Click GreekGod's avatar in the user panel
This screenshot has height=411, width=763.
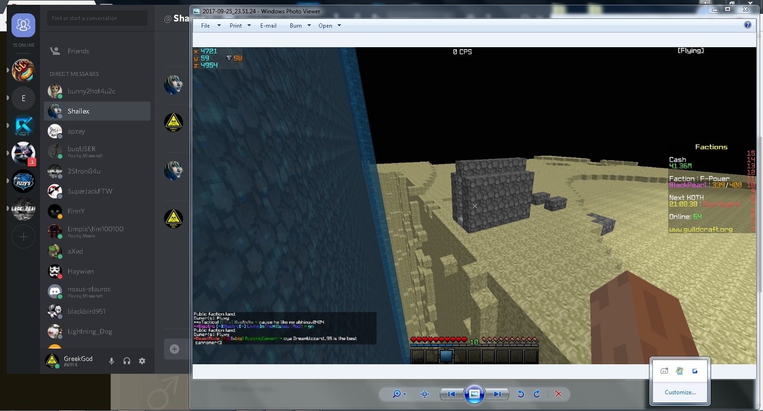[x=52, y=361]
